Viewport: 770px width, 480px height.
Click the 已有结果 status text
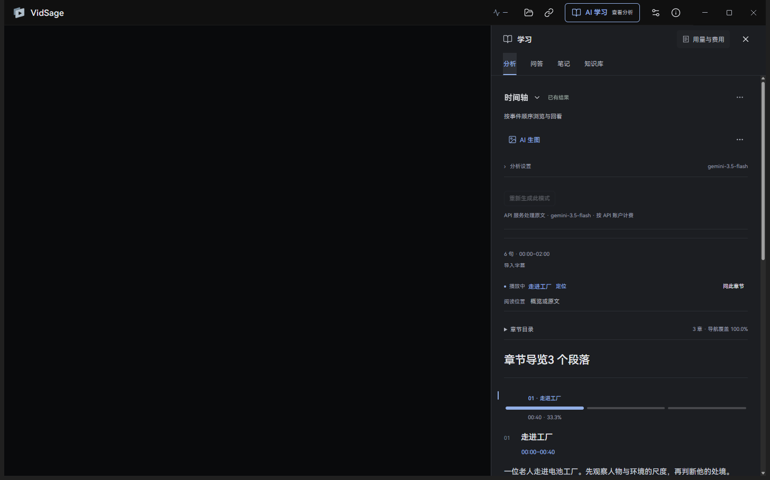click(x=558, y=97)
